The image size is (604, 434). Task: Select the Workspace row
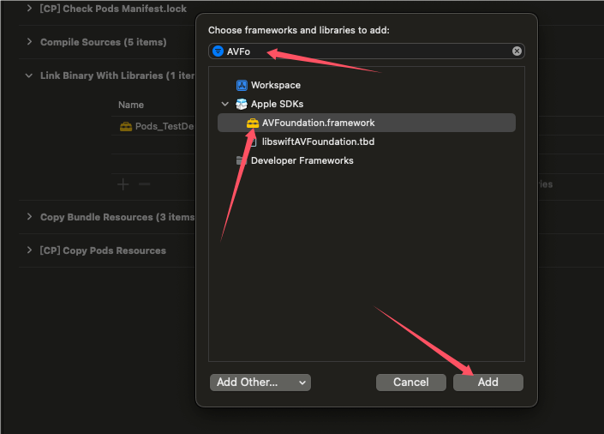point(367,85)
